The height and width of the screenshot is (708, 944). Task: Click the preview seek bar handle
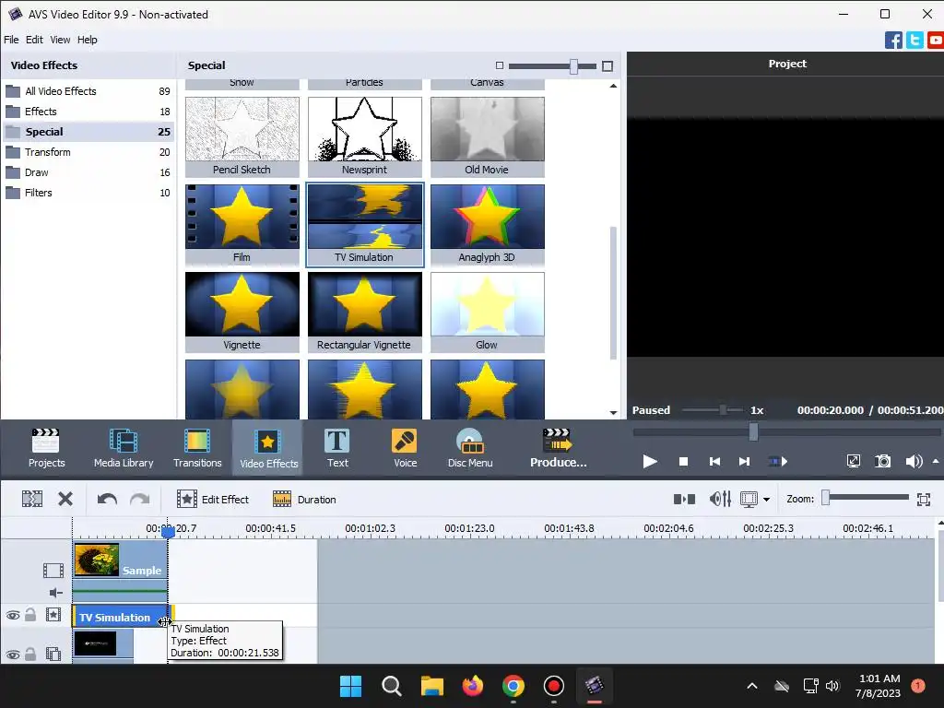pos(753,431)
